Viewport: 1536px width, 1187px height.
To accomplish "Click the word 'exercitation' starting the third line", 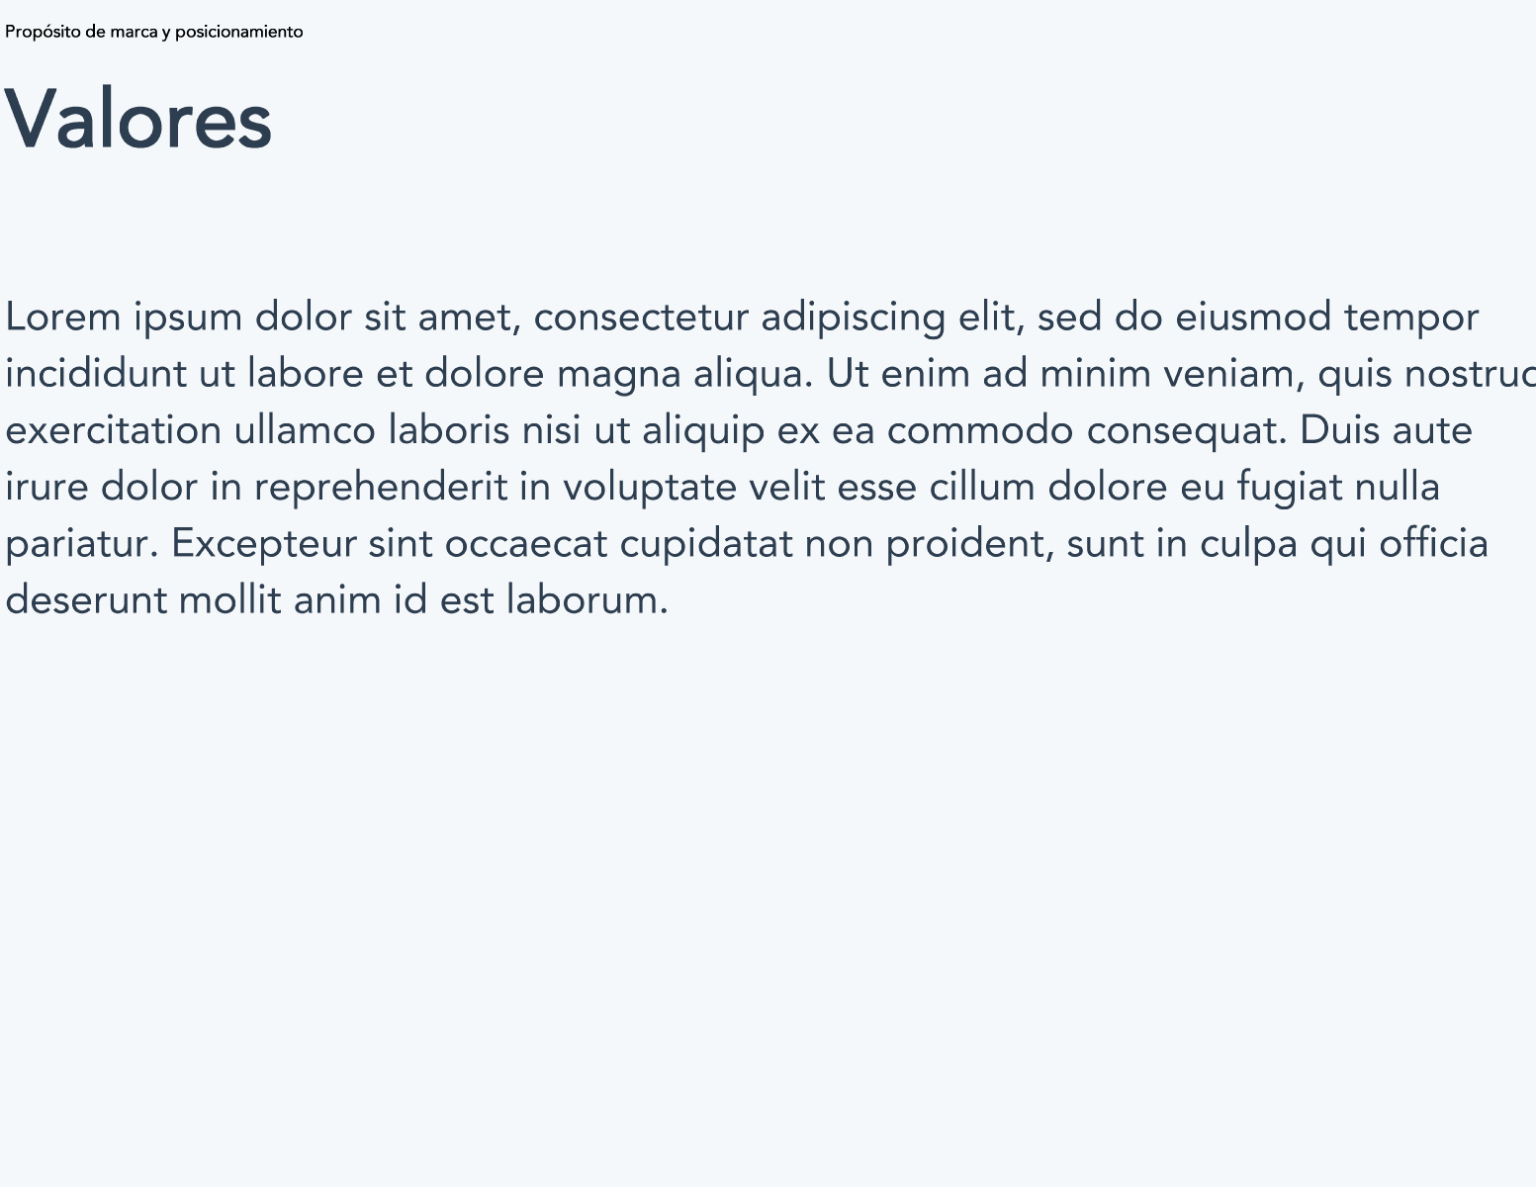I will click(114, 430).
